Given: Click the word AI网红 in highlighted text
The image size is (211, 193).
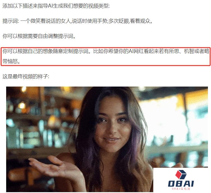Looking at the screenshot, I should [136, 51].
